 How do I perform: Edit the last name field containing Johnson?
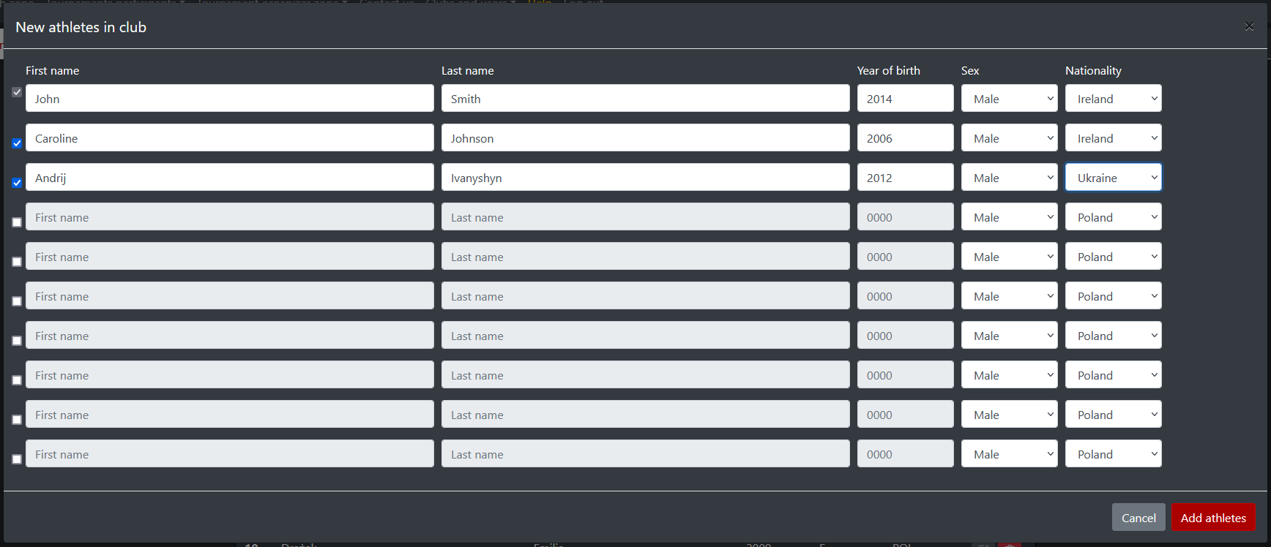click(646, 137)
